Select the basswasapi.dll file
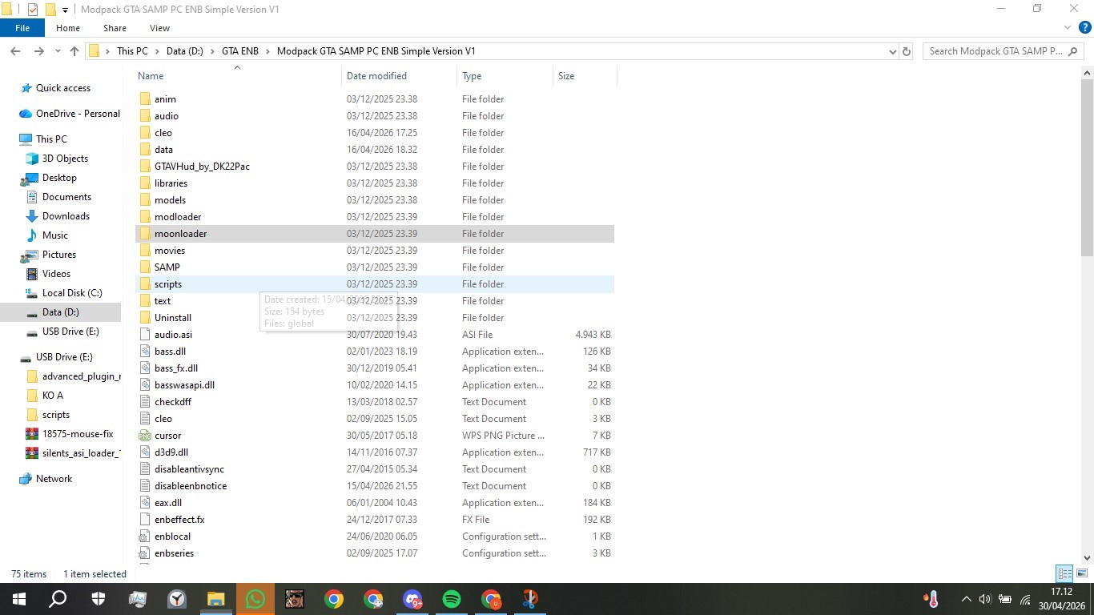Viewport: 1094px width, 615px height. (x=184, y=385)
